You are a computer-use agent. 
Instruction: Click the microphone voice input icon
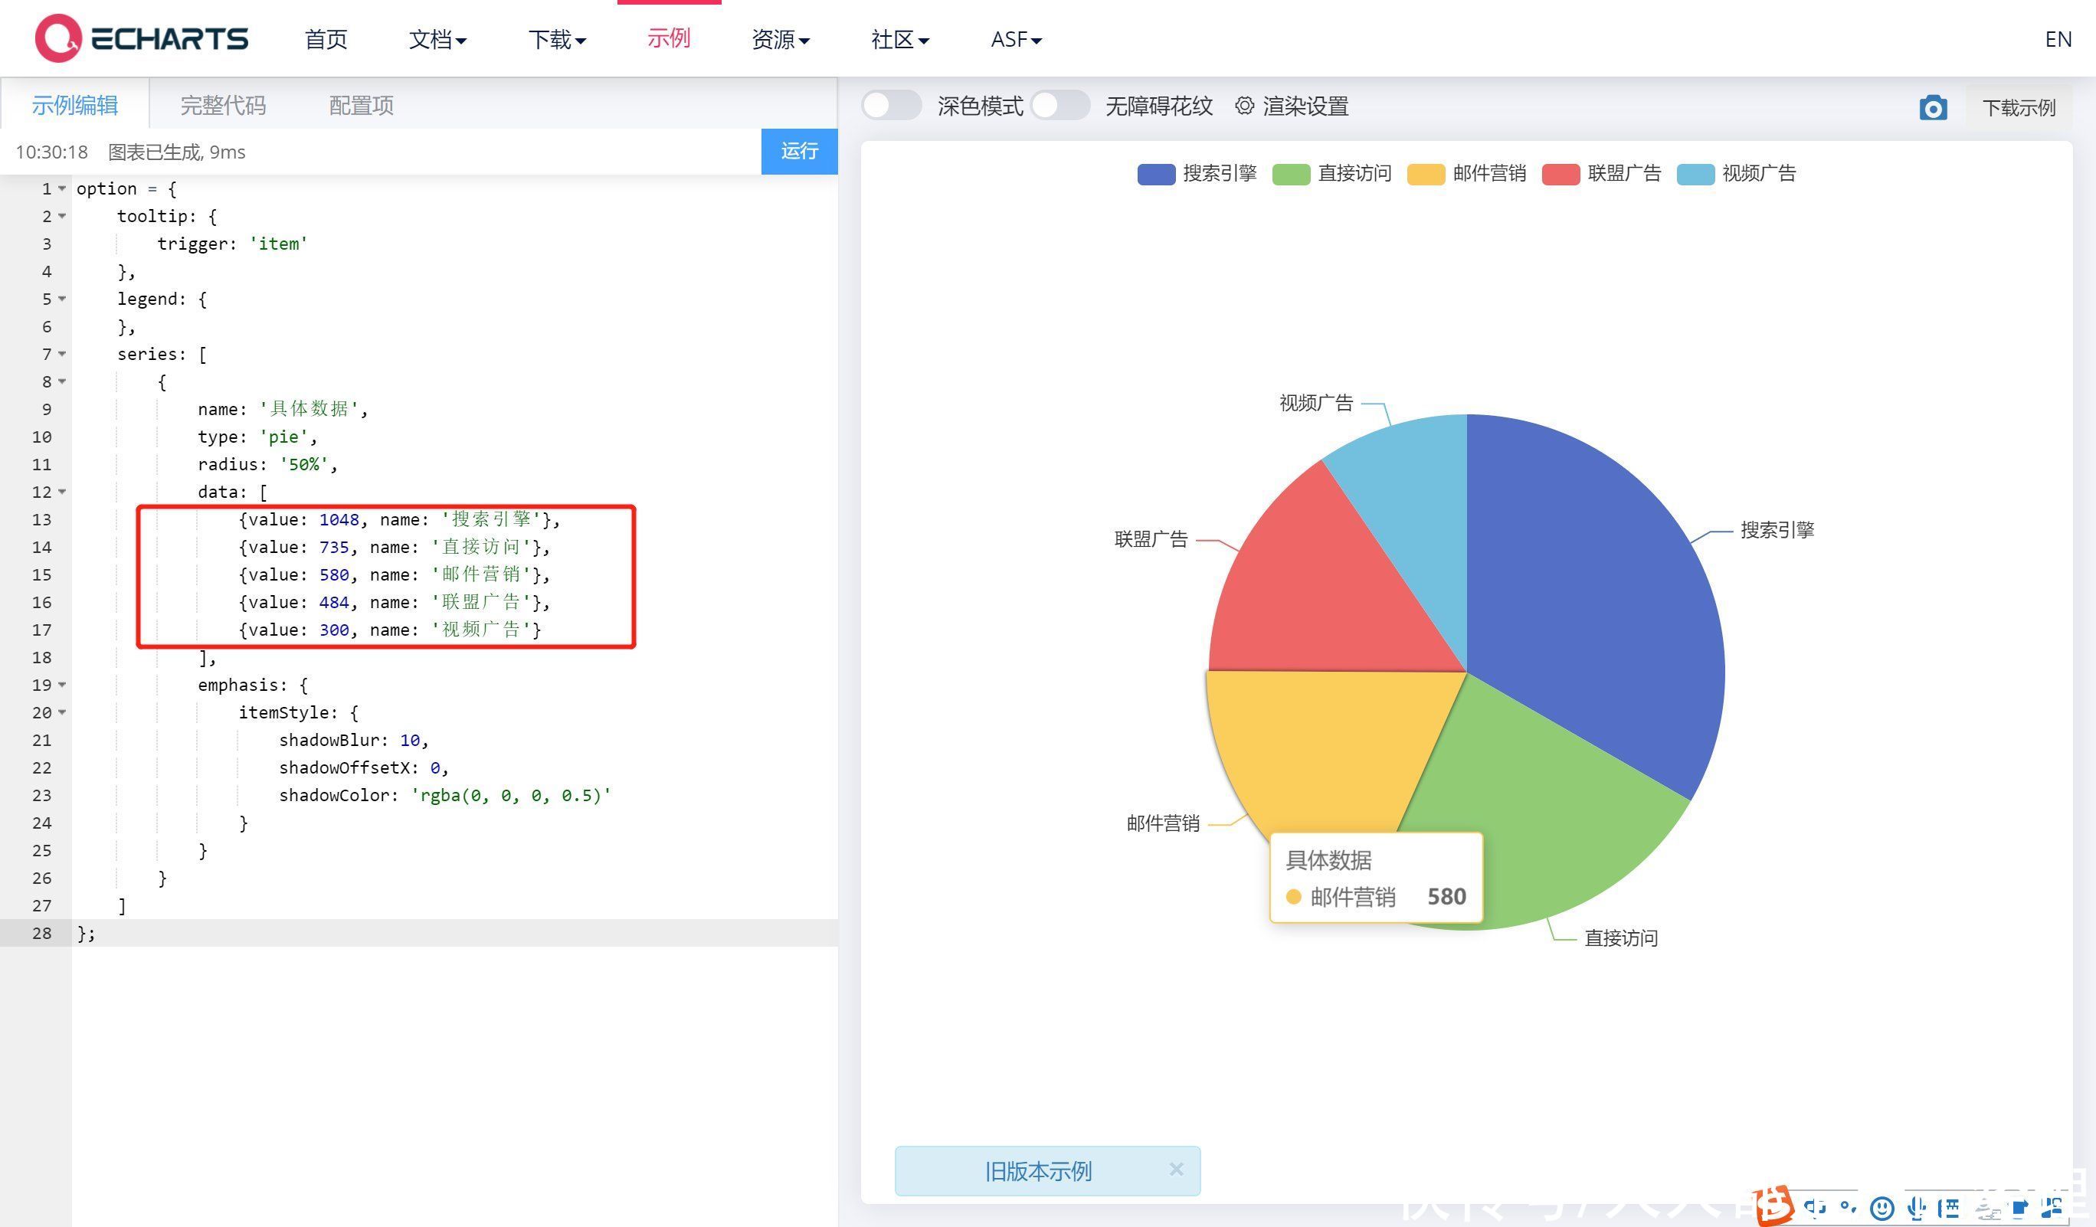pos(1916,1208)
